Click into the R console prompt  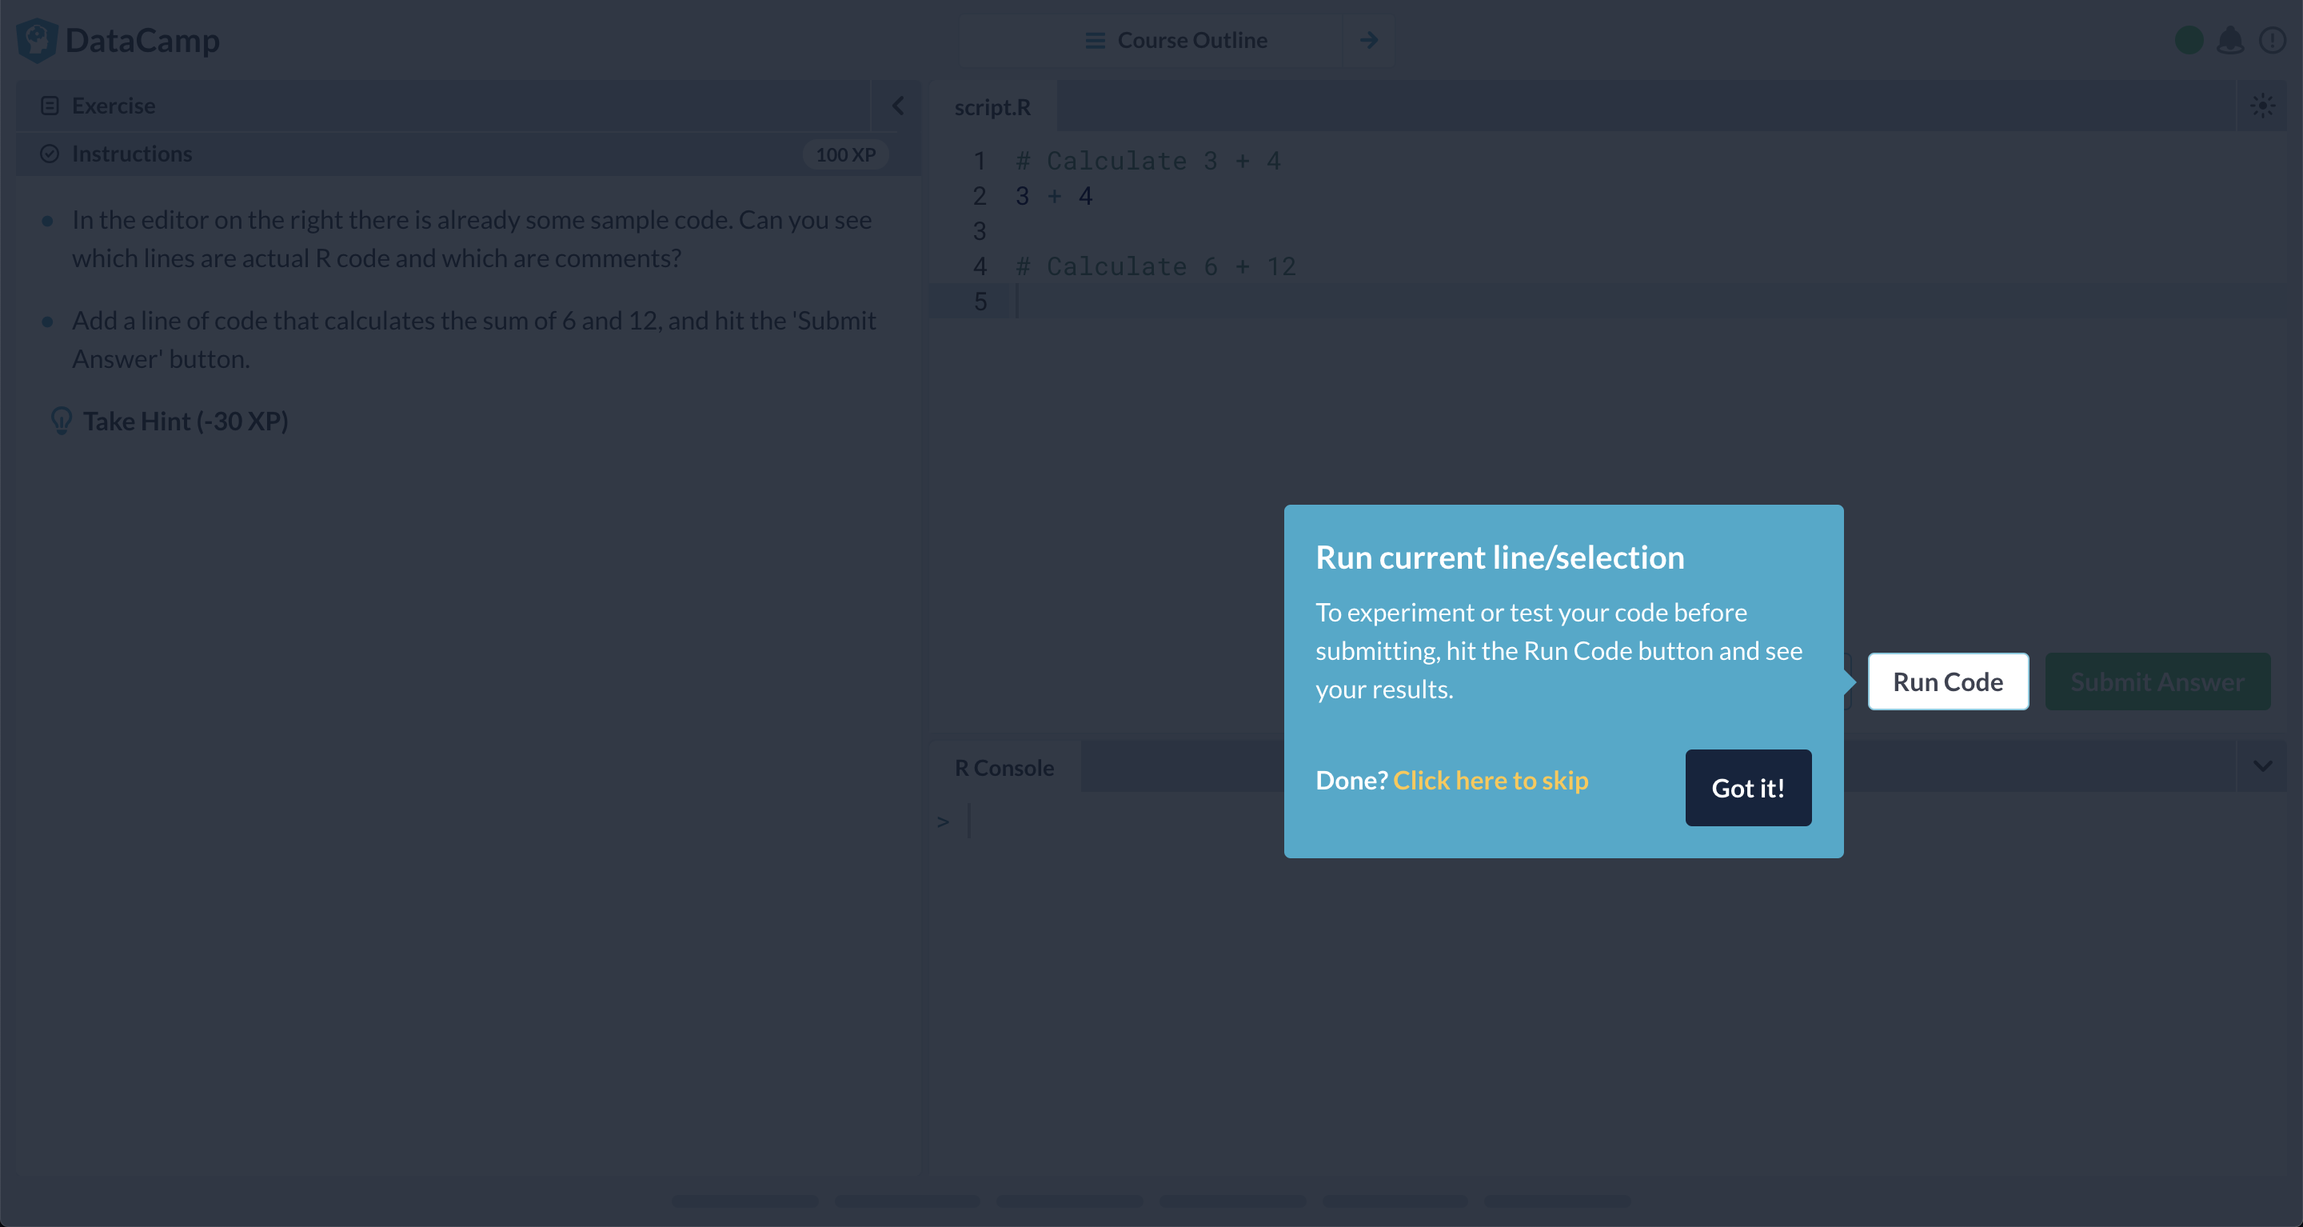pos(1609,821)
